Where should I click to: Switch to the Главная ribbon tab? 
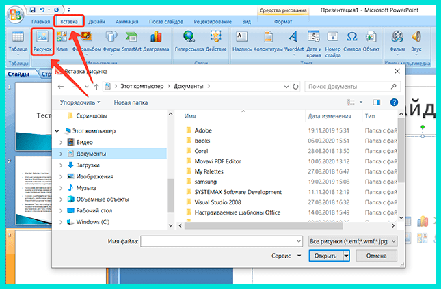(41, 22)
